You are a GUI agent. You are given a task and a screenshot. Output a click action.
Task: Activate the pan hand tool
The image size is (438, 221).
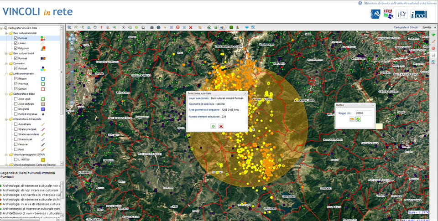pyautogui.click(x=95, y=27)
